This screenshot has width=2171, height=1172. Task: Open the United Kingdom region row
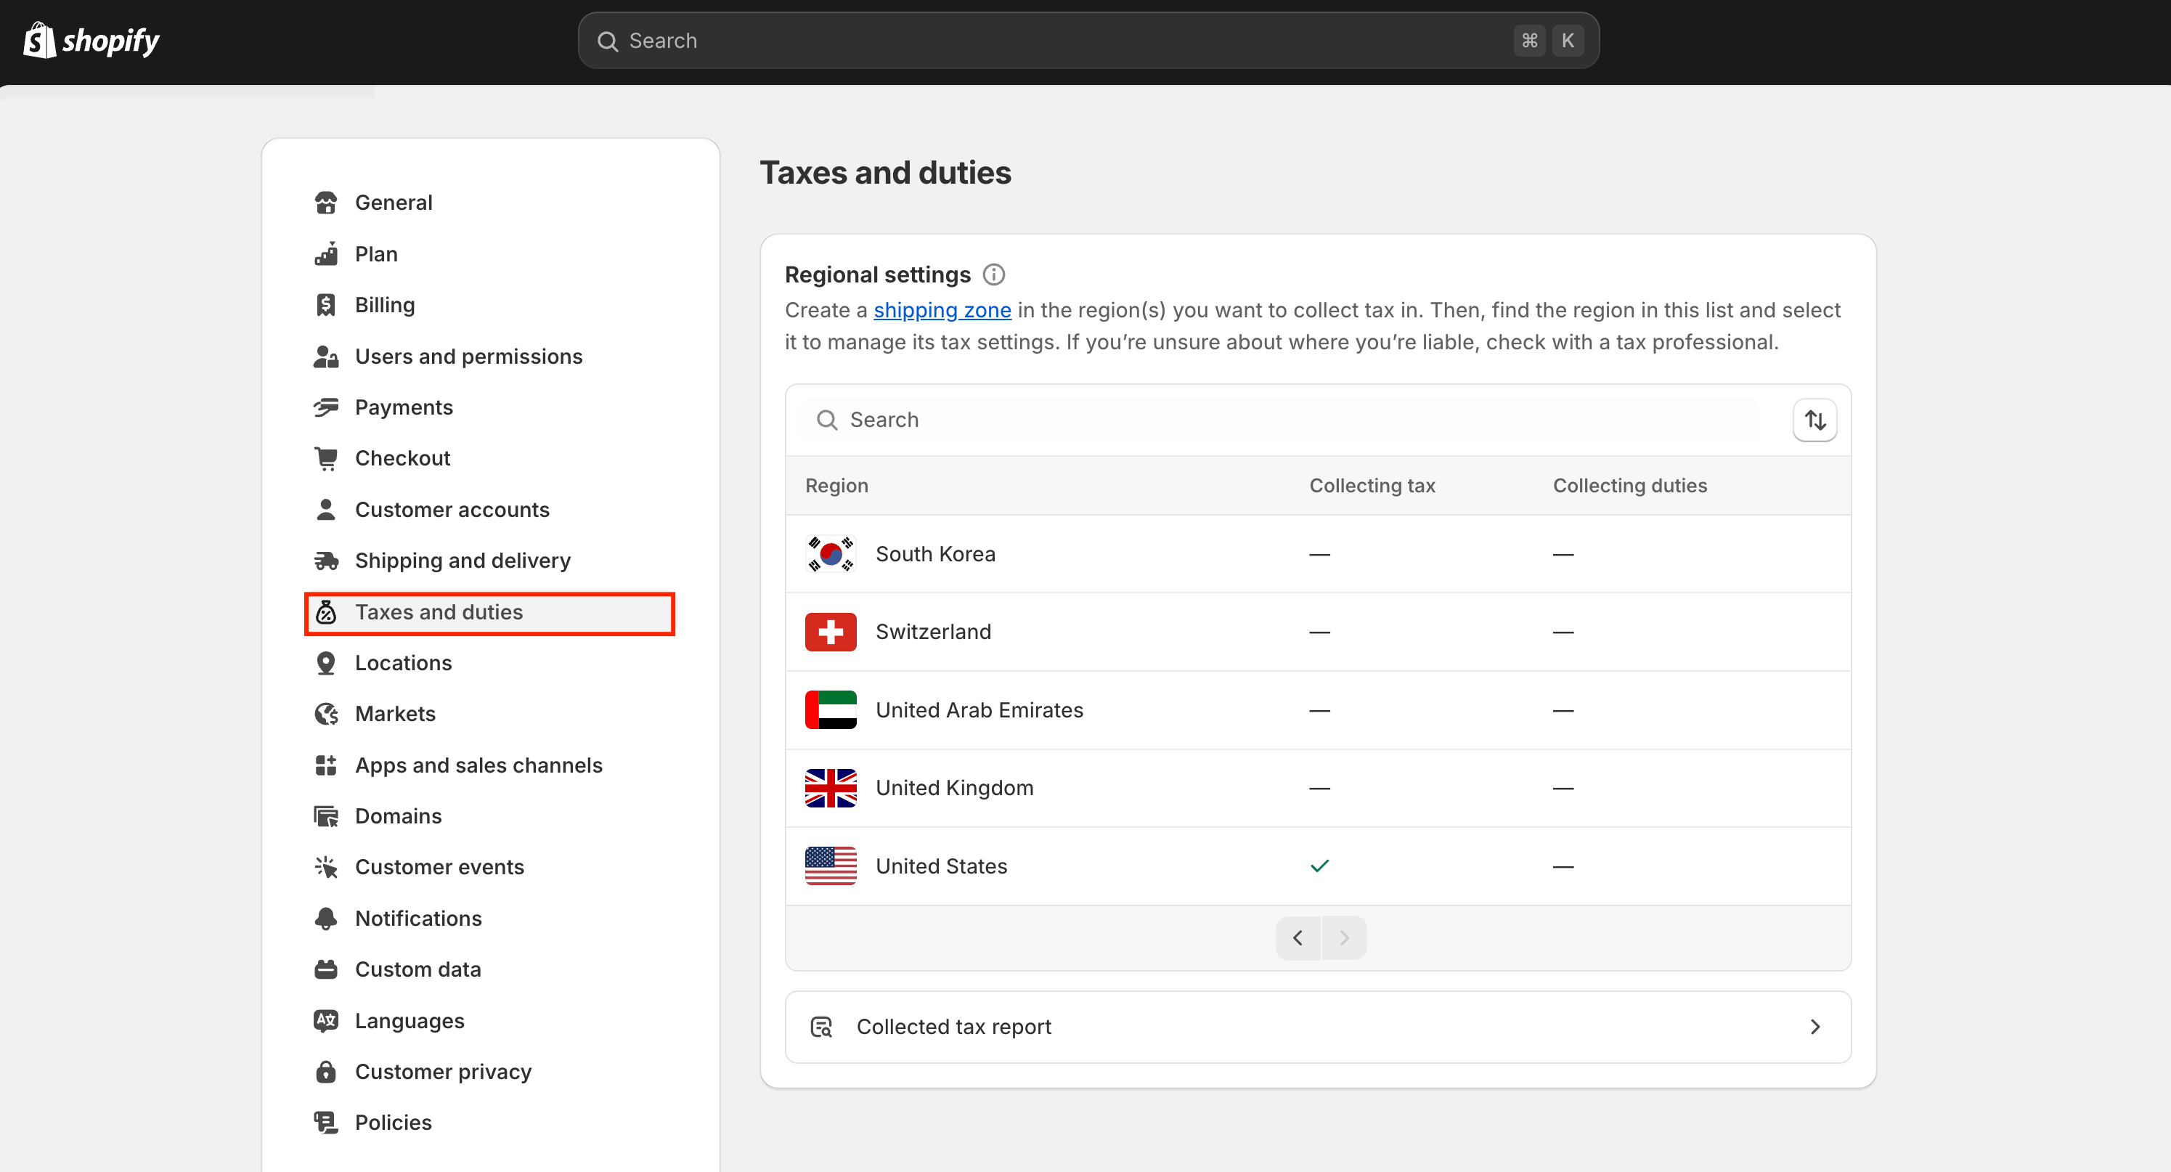pos(954,787)
